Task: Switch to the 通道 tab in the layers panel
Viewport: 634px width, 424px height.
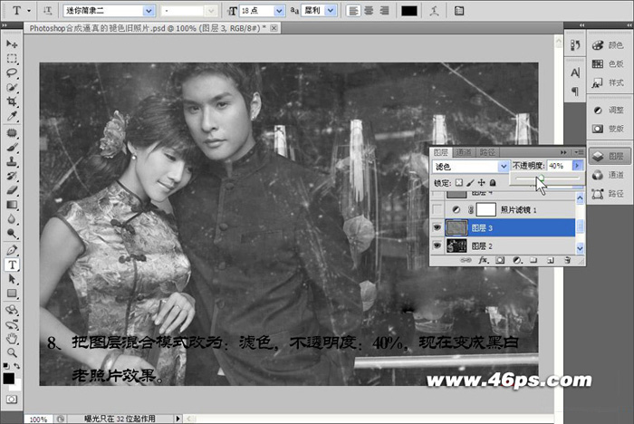Action: [464, 151]
